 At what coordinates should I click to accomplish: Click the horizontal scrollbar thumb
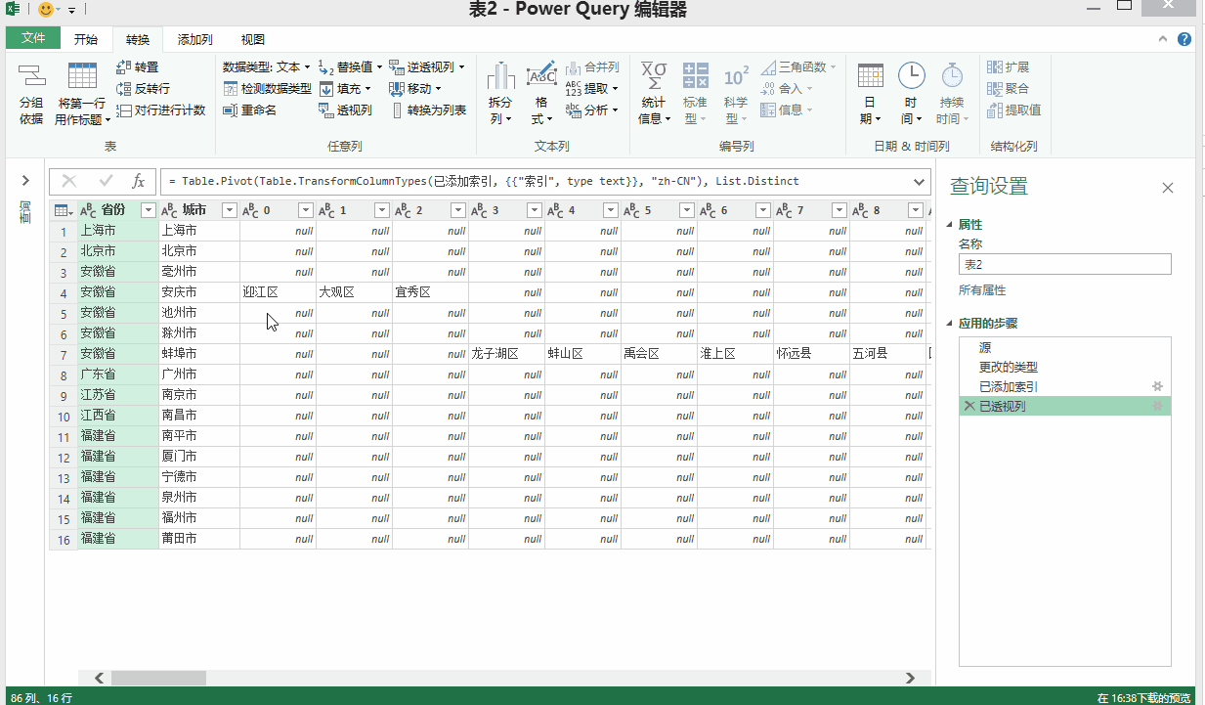tap(158, 678)
